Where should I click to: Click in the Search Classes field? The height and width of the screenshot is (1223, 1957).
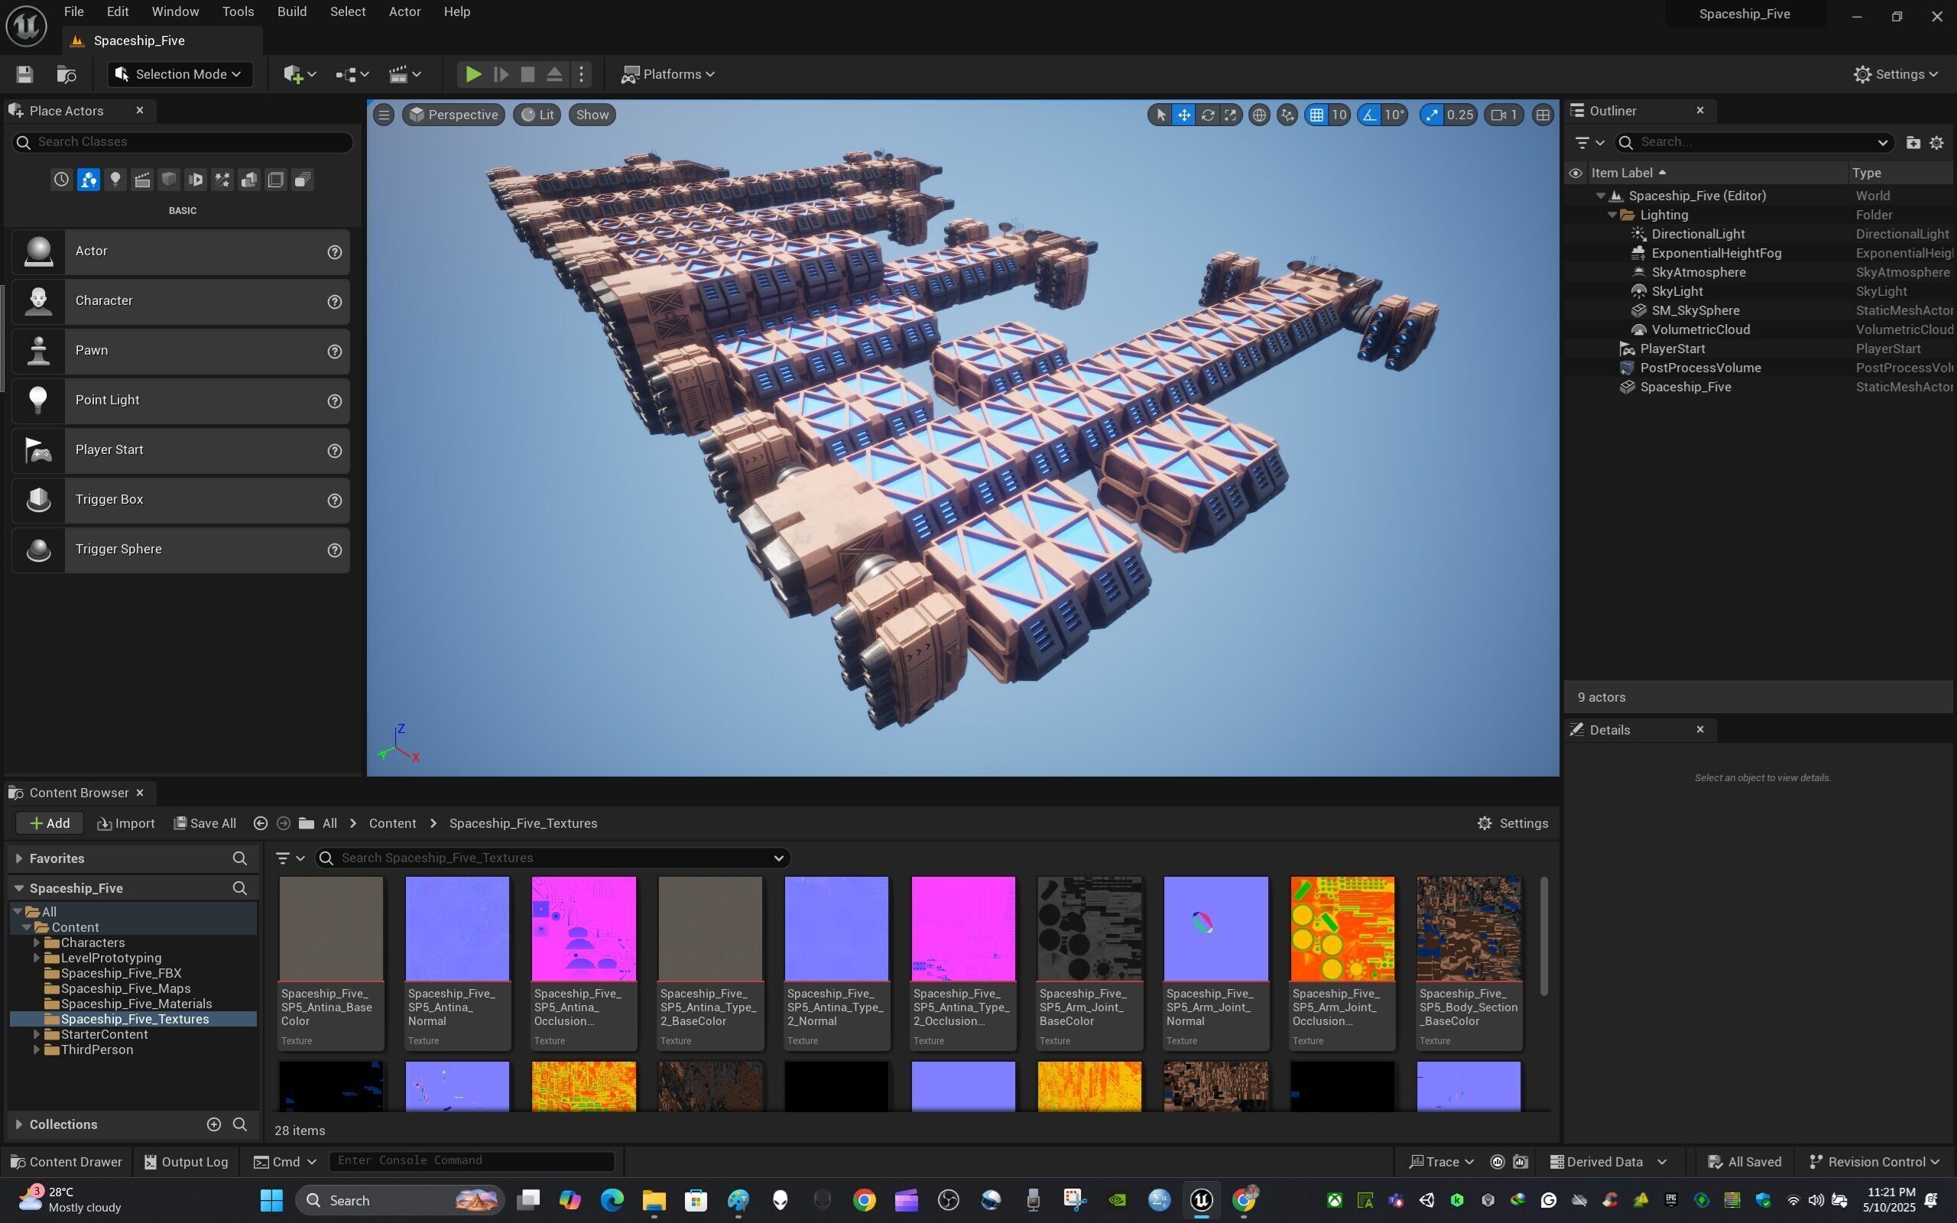coord(182,142)
